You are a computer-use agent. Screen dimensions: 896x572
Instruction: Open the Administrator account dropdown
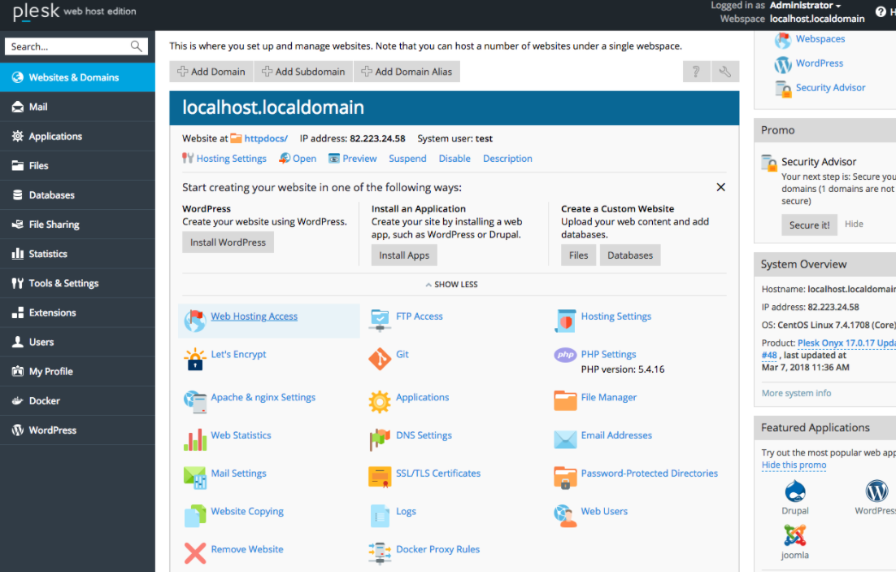click(x=805, y=6)
